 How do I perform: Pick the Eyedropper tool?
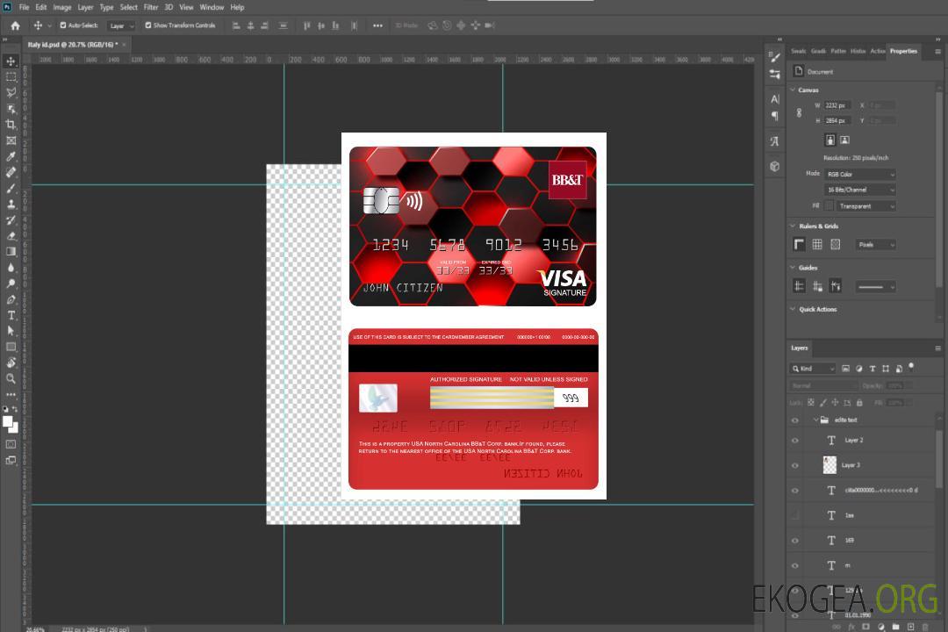click(x=11, y=156)
